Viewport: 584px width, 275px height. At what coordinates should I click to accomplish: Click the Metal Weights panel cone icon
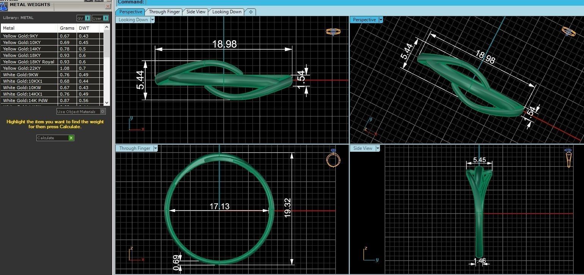coord(4,6)
